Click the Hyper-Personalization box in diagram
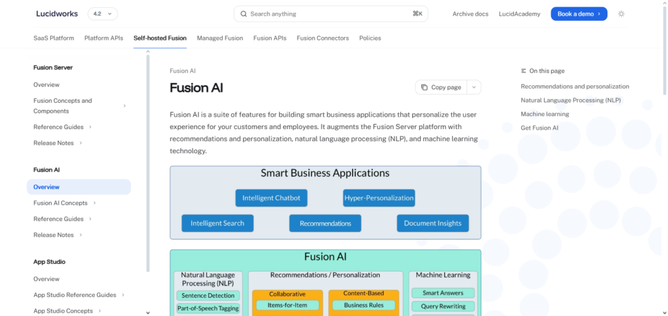 tap(379, 198)
